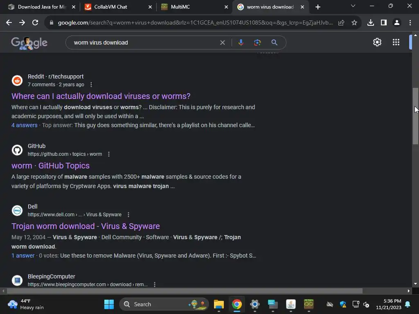Clear the search box with the X
The height and width of the screenshot is (314, 419).
(x=222, y=43)
